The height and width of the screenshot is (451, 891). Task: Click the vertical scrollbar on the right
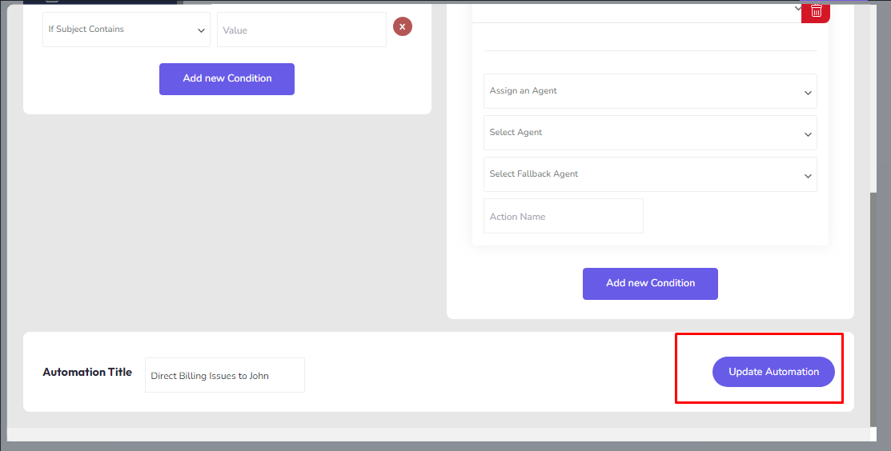tap(873, 309)
